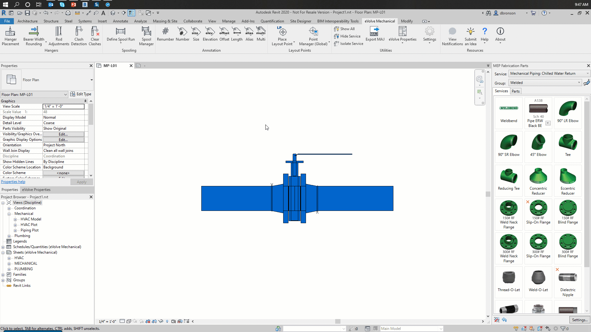The width and height of the screenshot is (591, 332).
Task: Open Floor Plan: MP-L01 instance dropdown
Action: click(34, 95)
